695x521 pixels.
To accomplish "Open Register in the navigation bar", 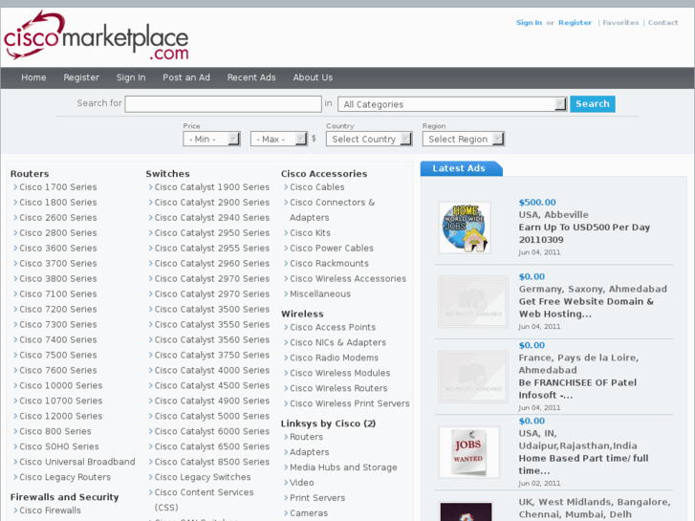I will [x=81, y=77].
